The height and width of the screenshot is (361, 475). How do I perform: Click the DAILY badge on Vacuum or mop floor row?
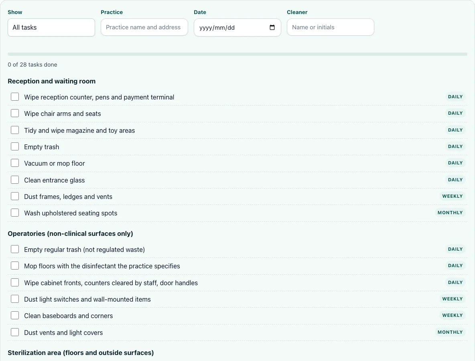click(455, 163)
